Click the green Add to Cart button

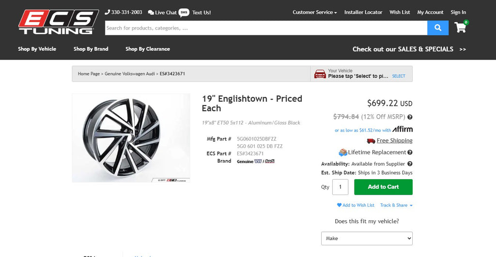[x=384, y=187]
